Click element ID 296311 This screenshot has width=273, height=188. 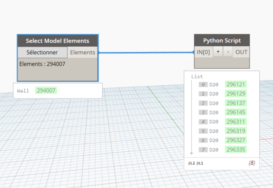click(236, 122)
